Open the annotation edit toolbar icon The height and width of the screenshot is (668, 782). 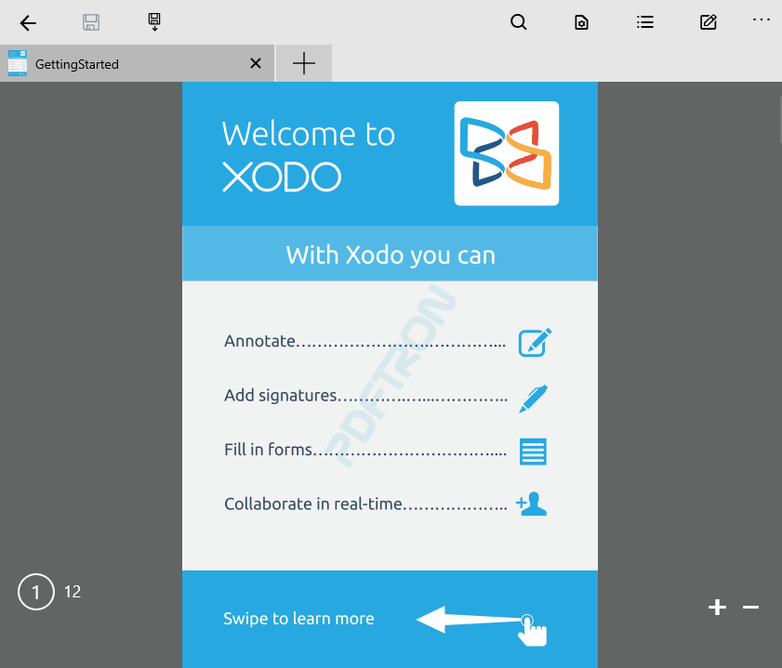pyautogui.click(x=709, y=22)
